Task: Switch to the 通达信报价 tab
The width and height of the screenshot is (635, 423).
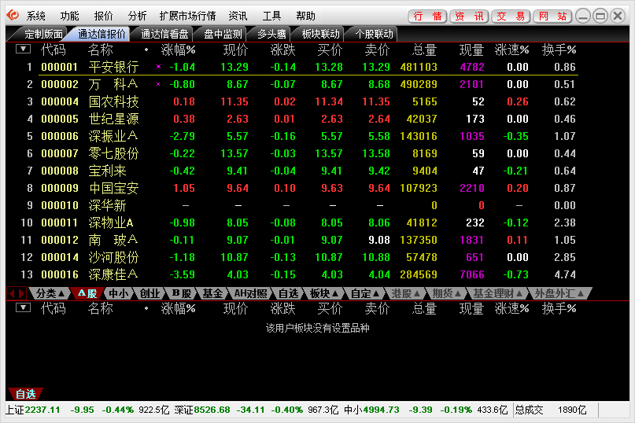Action: point(102,34)
